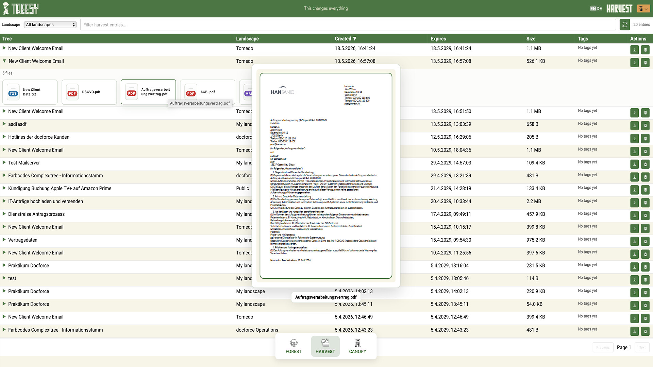Focus the Filter harvest entries field

point(348,25)
